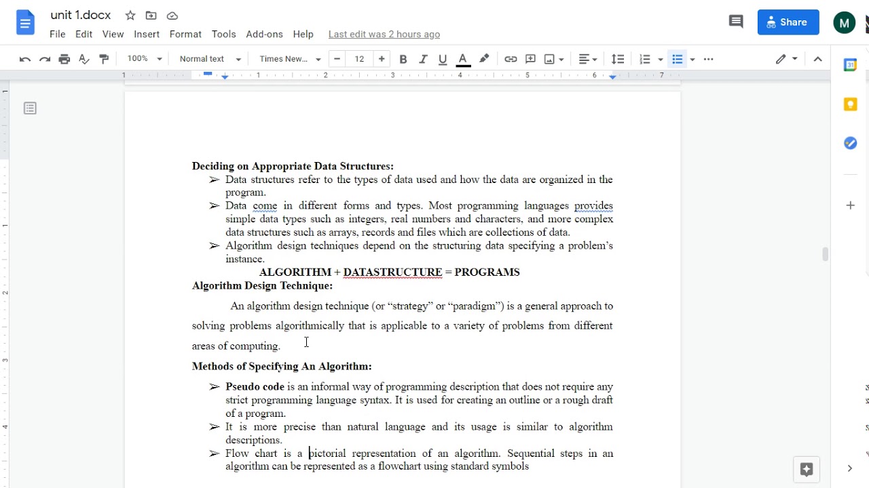869x488 pixels.
Task: Redo the last action
Action: 45,59
